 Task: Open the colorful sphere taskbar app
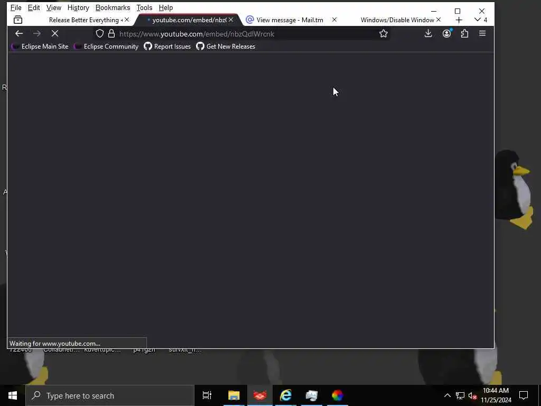(338, 395)
